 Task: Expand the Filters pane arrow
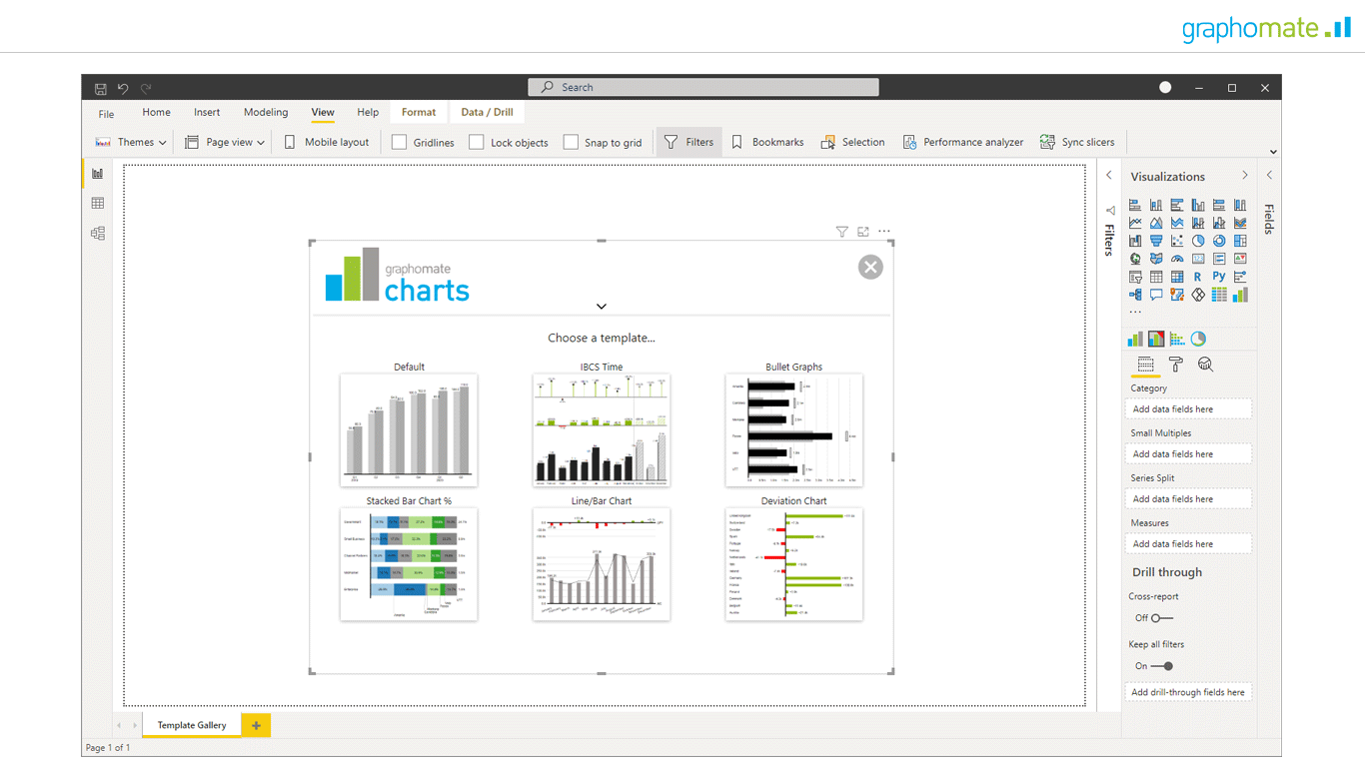click(1109, 176)
